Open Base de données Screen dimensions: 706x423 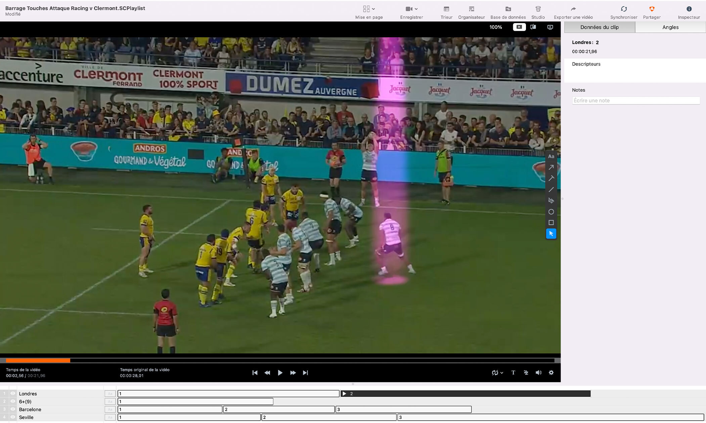508,9
